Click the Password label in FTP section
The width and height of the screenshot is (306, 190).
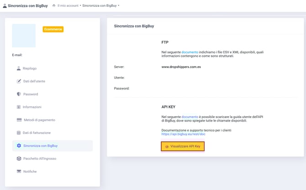[121, 88]
